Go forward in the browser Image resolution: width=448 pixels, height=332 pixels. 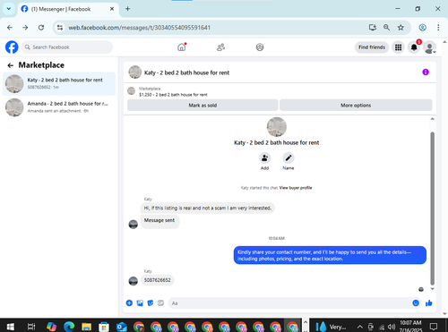pyautogui.click(x=25, y=28)
